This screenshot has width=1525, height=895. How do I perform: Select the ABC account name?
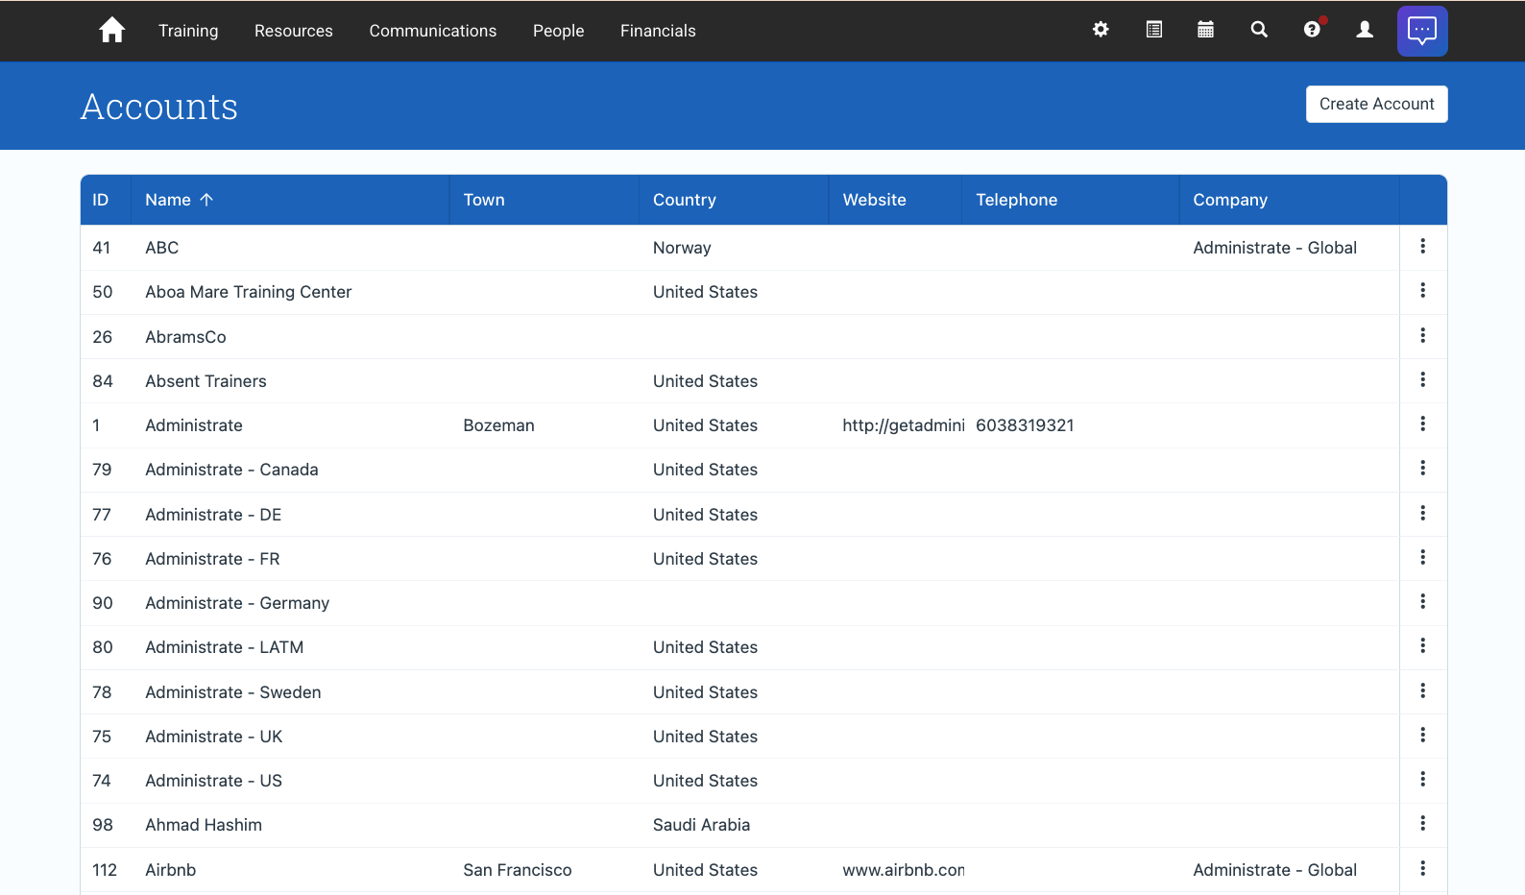[x=162, y=248]
